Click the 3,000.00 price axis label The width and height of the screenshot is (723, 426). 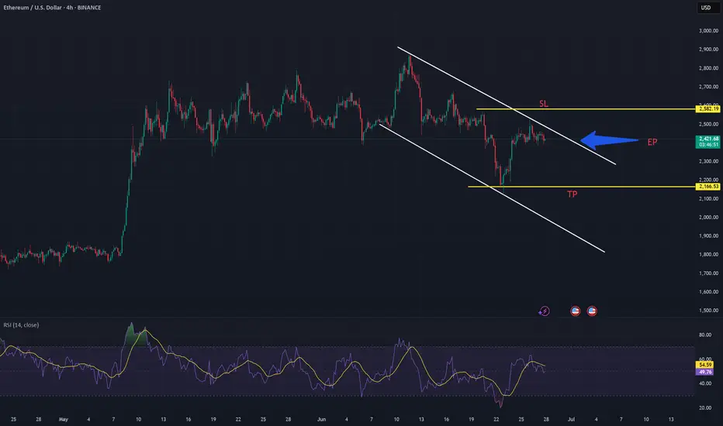click(x=709, y=31)
